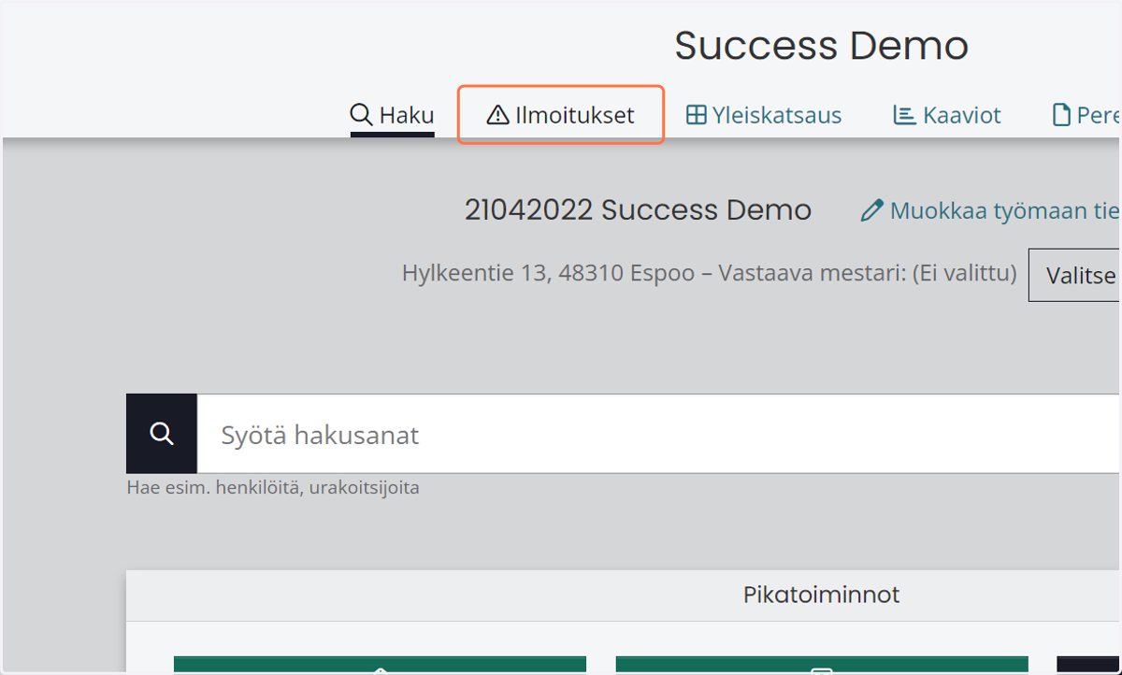Click the warning triangle icon beside Ilmoitukset
The width and height of the screenshot is (1122, 675).
(497, 115)
